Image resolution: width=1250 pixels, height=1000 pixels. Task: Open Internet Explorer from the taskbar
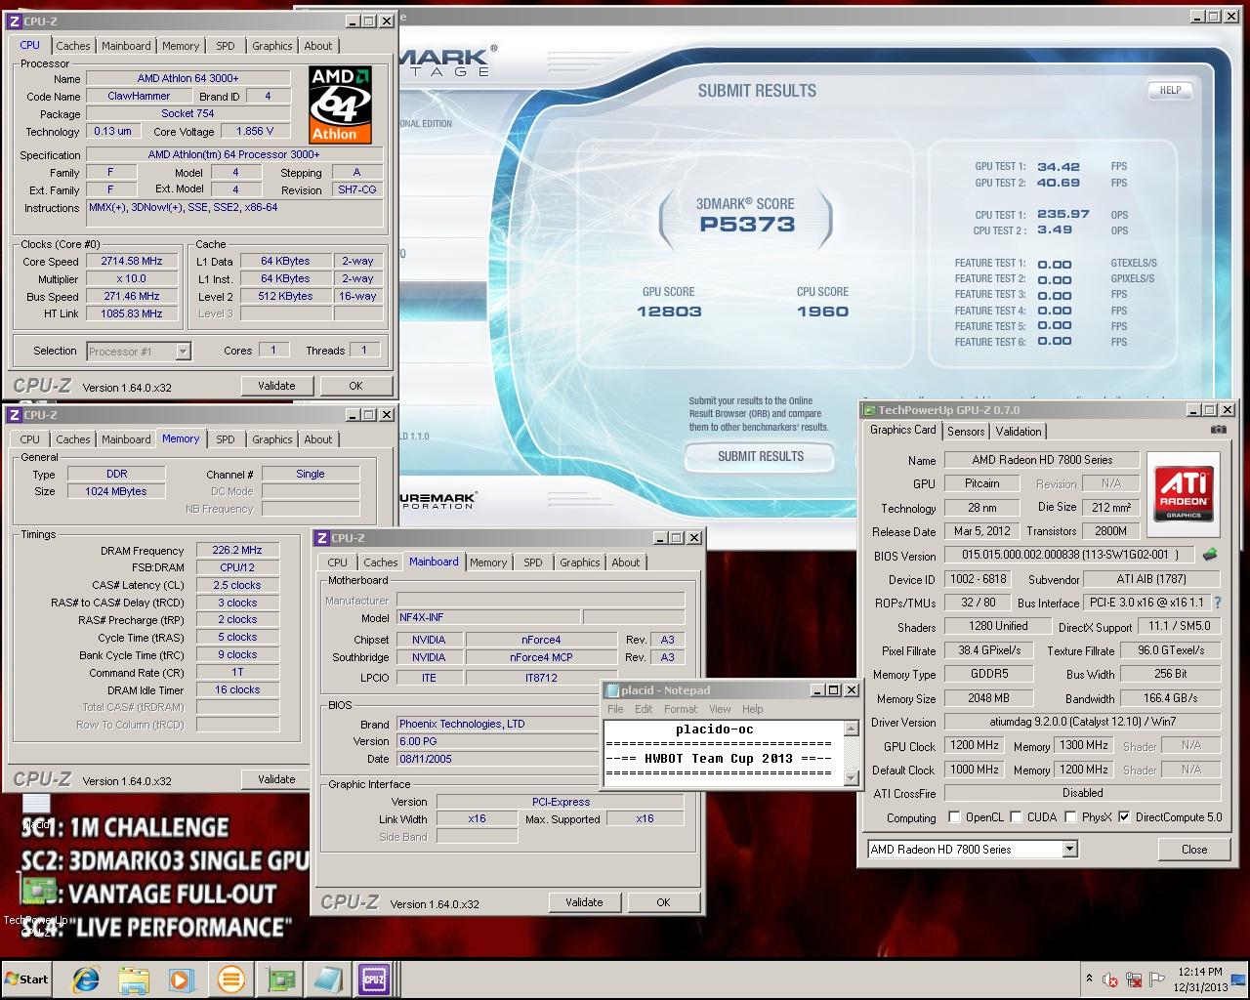(86, 979)
